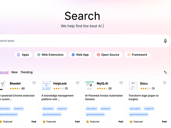Open the MyiQ.AI thumbnail image
The image size is (171, 128).
tap(89, 85)
